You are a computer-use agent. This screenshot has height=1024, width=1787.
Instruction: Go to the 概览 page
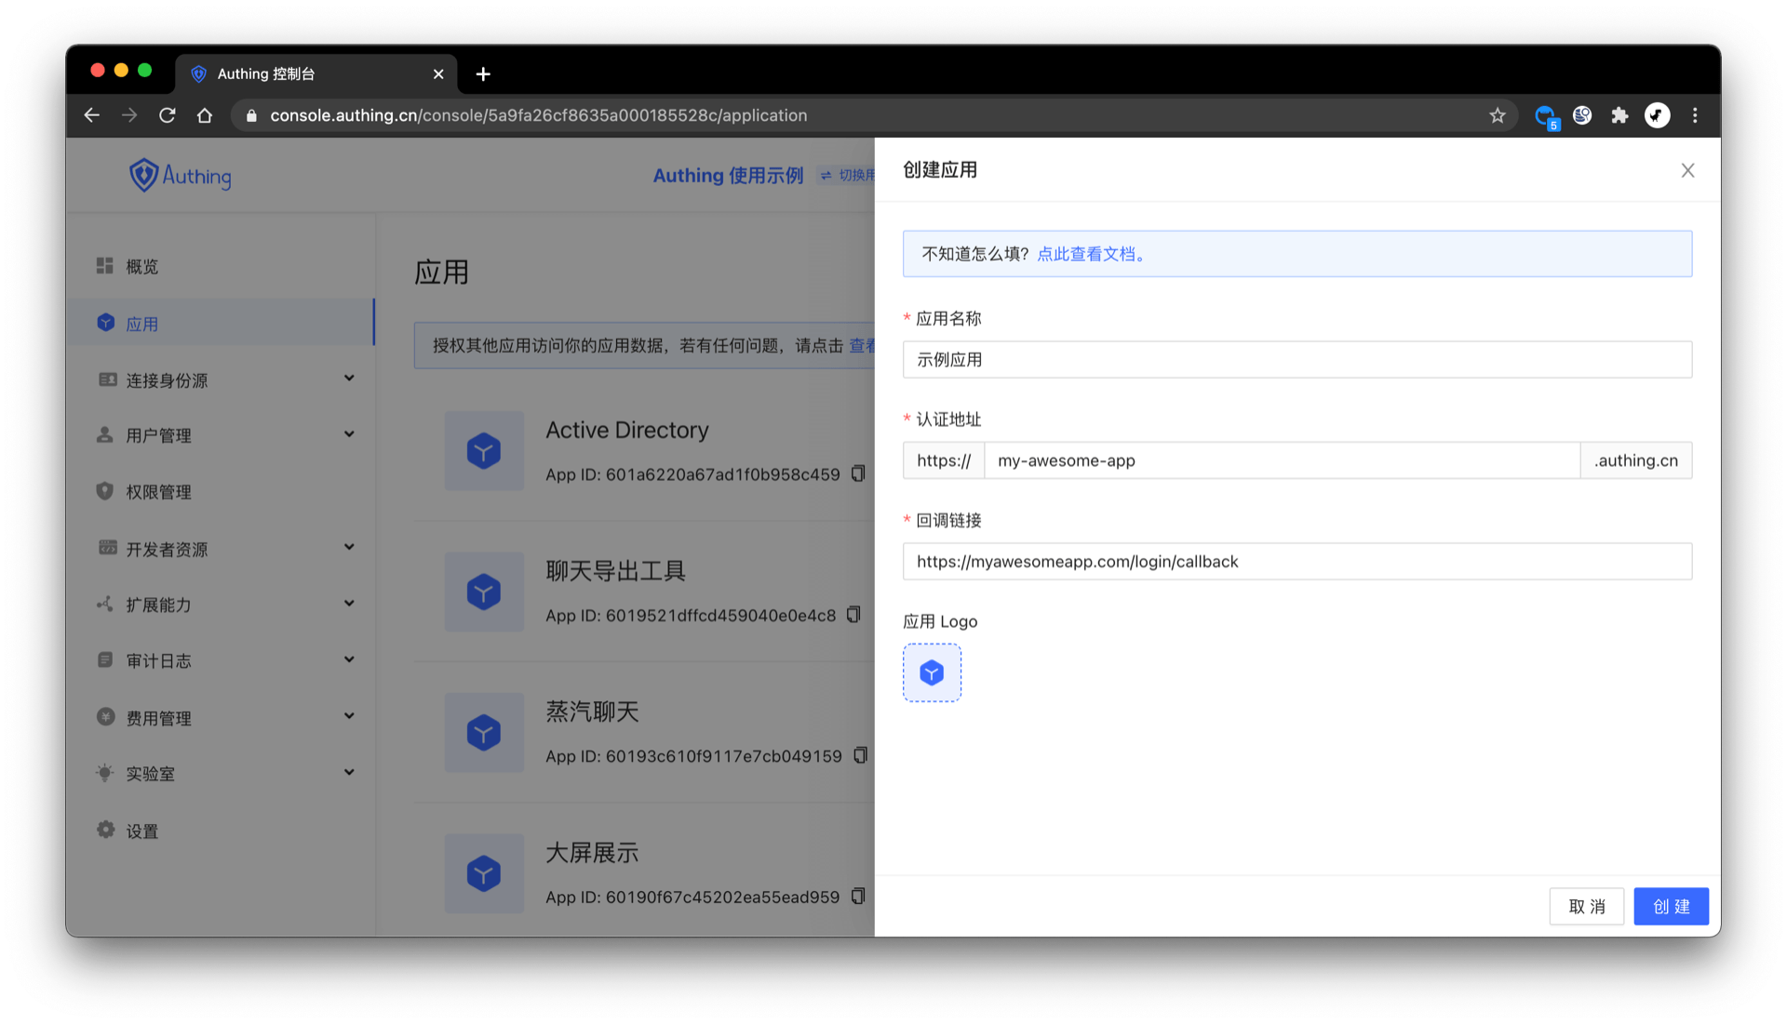coord(141,267)
